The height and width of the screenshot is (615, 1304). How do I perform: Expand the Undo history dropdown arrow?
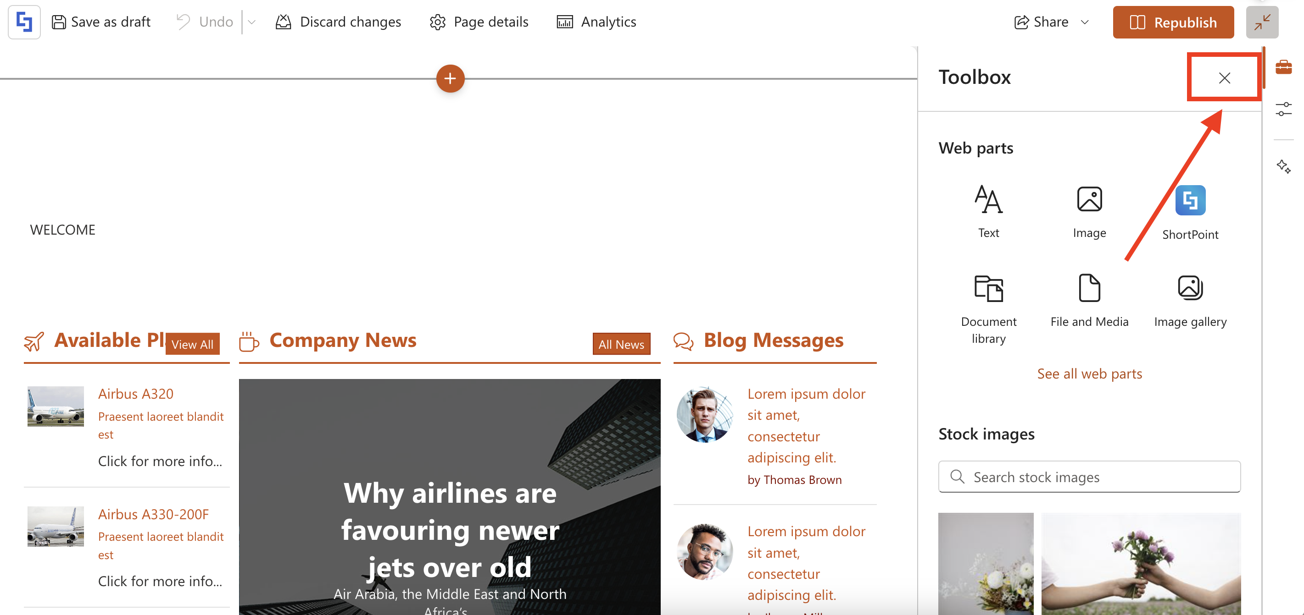click(251, 22)
